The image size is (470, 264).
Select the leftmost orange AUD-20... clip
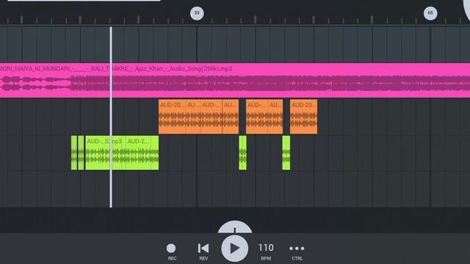(x=172, y=117)
